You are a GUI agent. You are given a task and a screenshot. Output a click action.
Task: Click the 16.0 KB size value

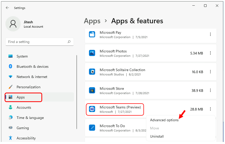(197, 72)
